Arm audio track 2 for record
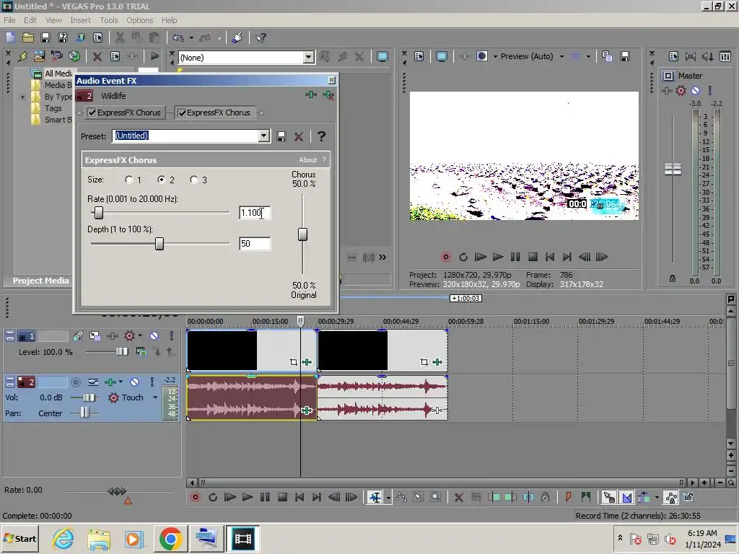739x554 pixels. point(75,382)
